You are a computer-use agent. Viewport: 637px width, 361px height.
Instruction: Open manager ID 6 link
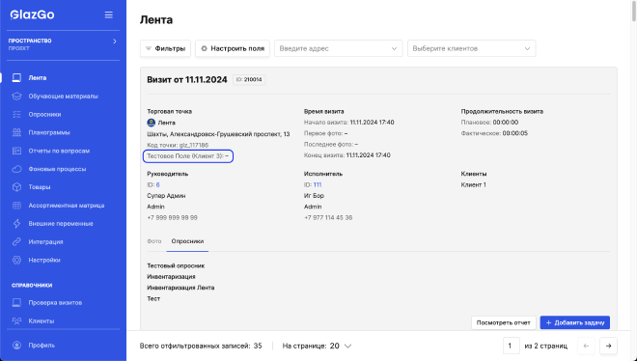pyautogui.click(x=158, y=184)
